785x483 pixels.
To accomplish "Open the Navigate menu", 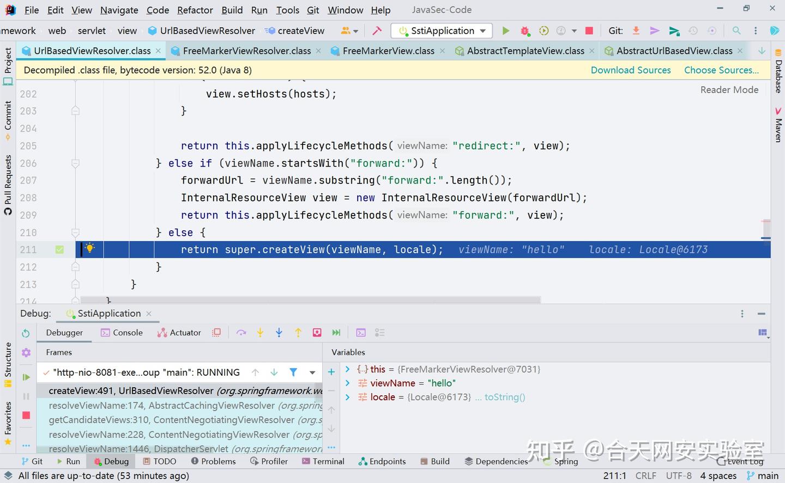I will pos(119,10).
